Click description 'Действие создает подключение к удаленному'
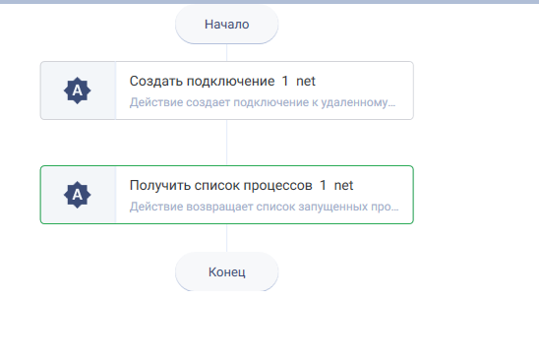The width and height of the screenshot is (539, 359). pos(259,102)
